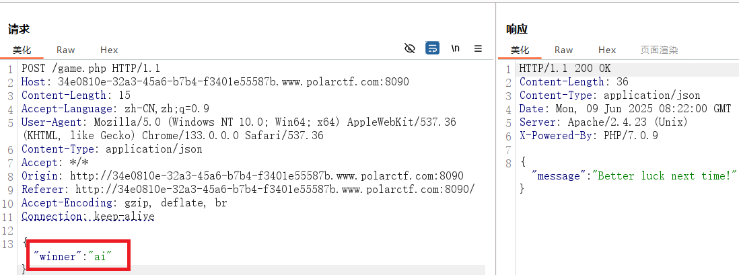Switch request view to Raw tab
Image resolution: width=741 pixels, height=275 pixels.
(66, 50)
